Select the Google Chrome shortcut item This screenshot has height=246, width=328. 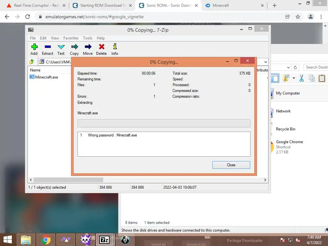290,147
